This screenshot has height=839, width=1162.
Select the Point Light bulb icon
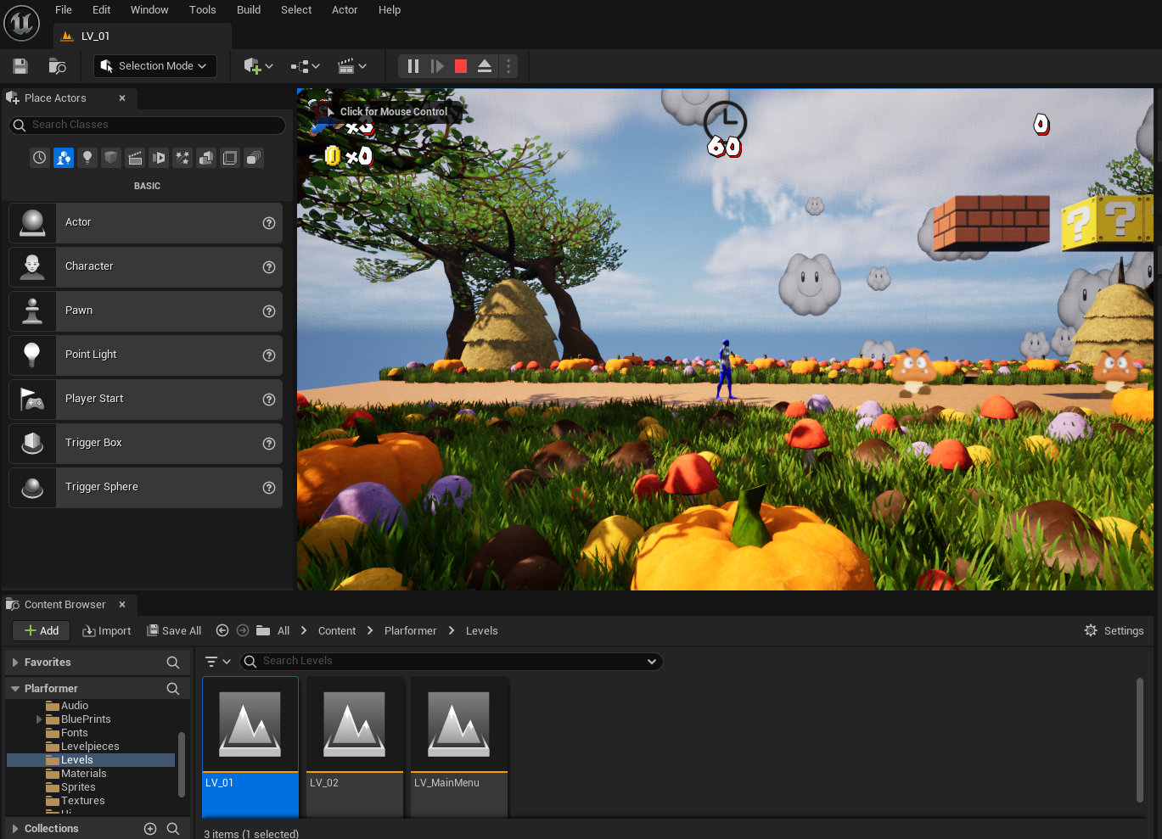pyautogui.click(x=32, y=355)
